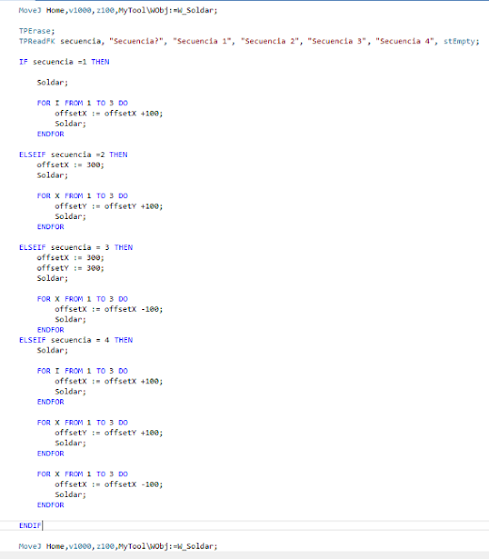The width and height of the screenshot is (489, 559).
Task: Place cursor on ELSEIF secuencia = 3 THEN
Action: click(75, 247)
